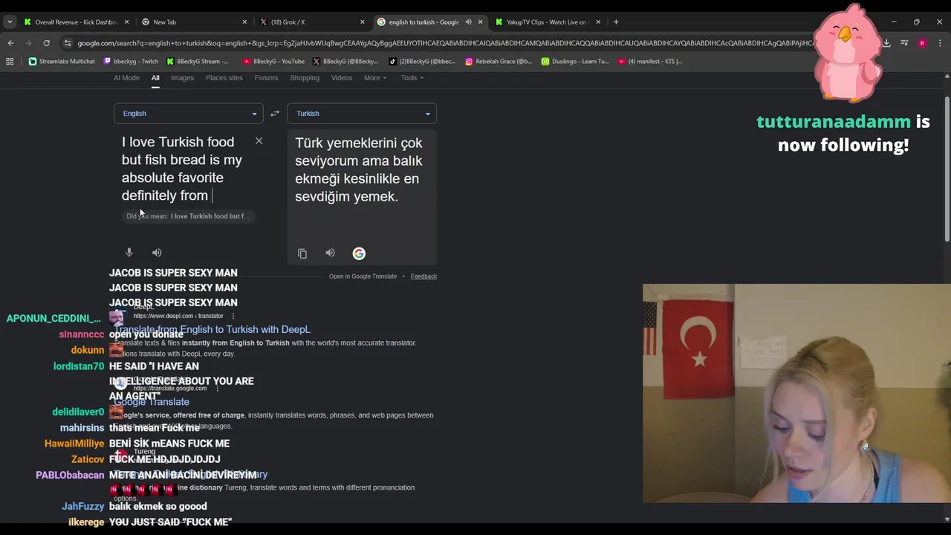Open the Forums results tab

click(266, 77)
